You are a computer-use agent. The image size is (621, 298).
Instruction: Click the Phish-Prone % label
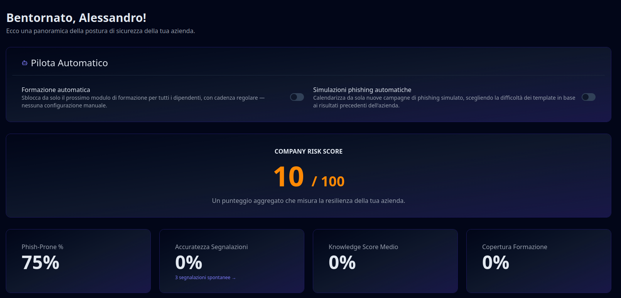(42, 247)
